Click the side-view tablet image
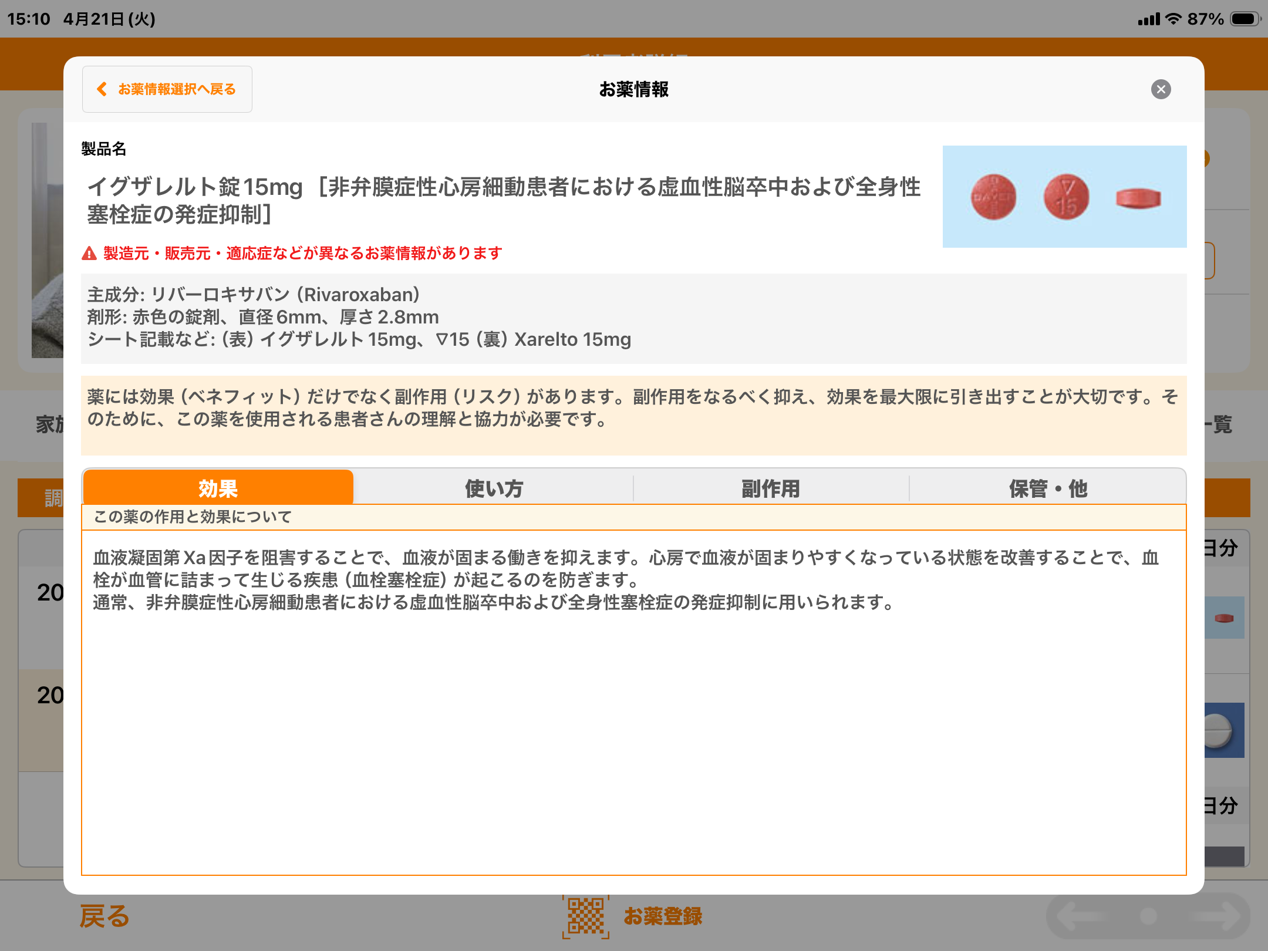 1138,198
